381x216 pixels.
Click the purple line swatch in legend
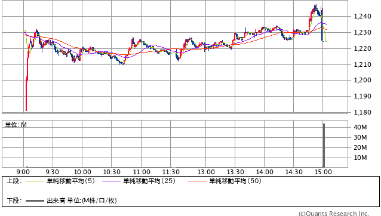tap(111, 181)
